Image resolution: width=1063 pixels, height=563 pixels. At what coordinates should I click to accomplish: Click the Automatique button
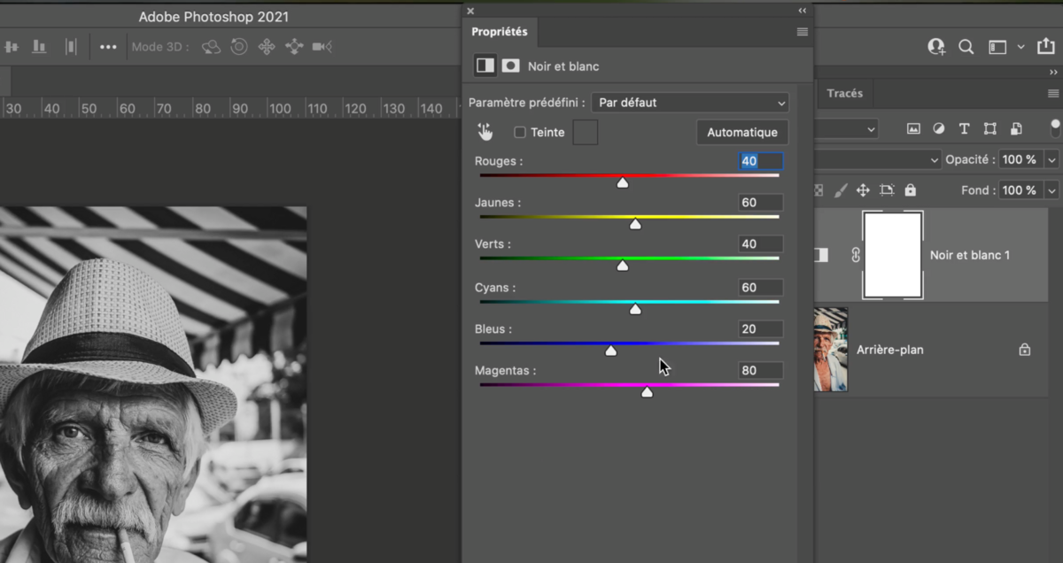(x=742, y=133)
